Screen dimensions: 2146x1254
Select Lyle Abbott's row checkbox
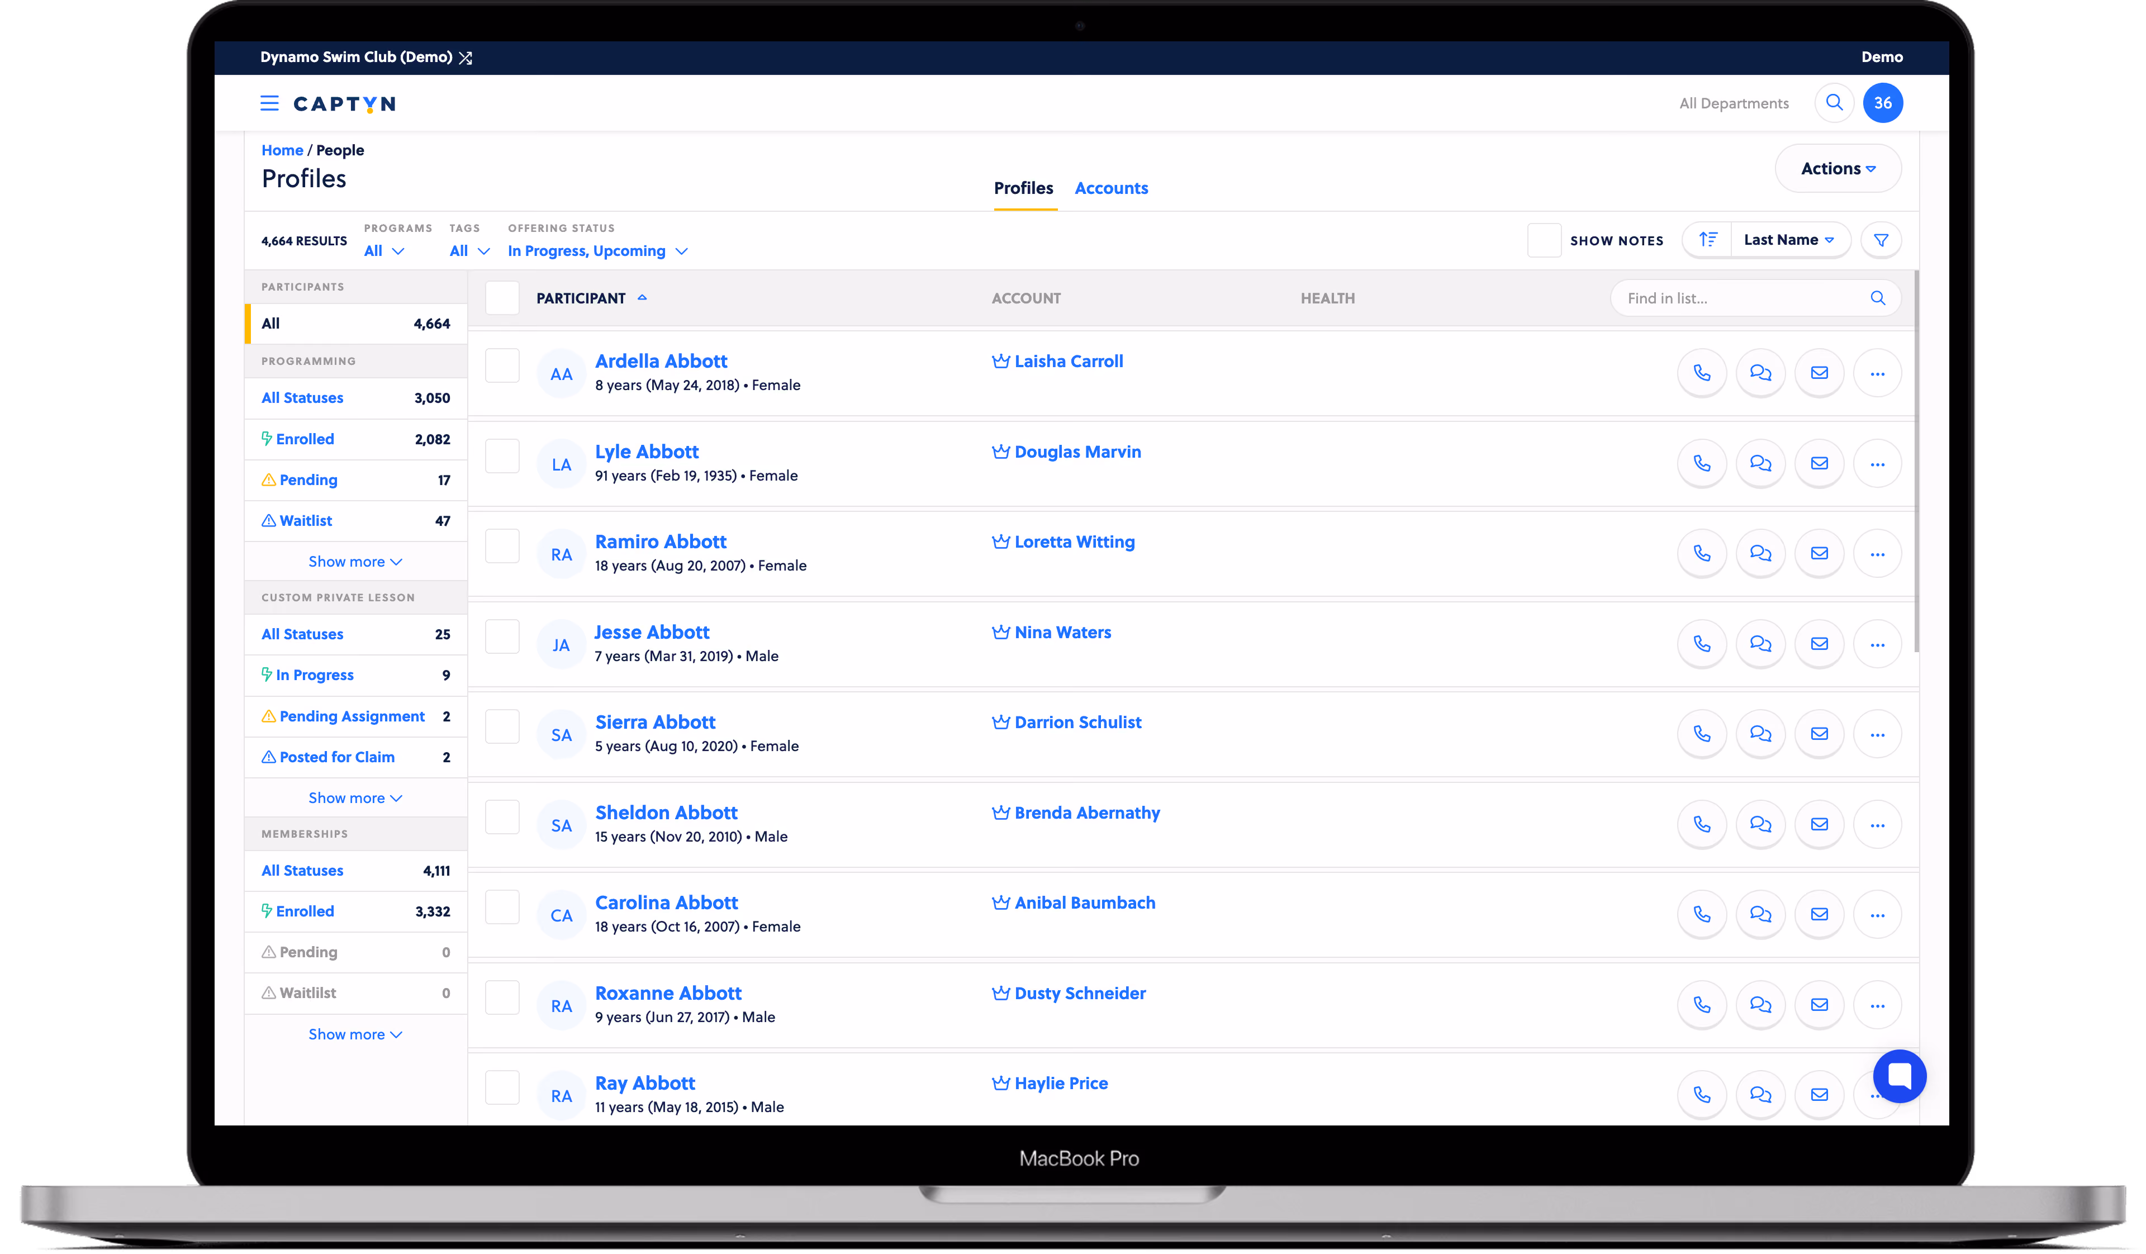[x=502, y=457]
